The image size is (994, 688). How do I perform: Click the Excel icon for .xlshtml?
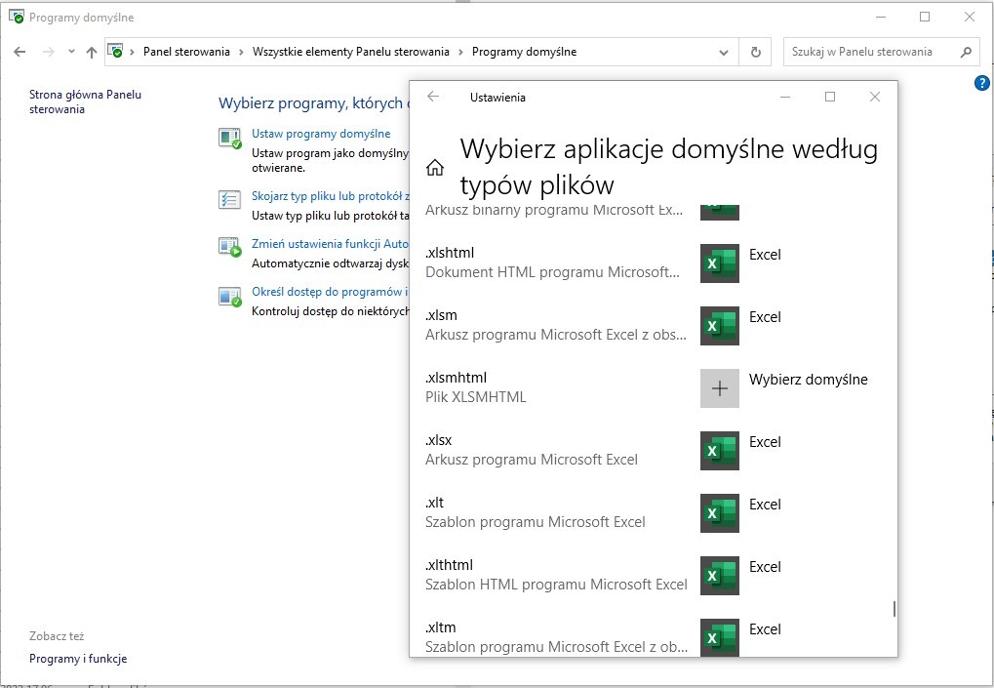[720, 263]
